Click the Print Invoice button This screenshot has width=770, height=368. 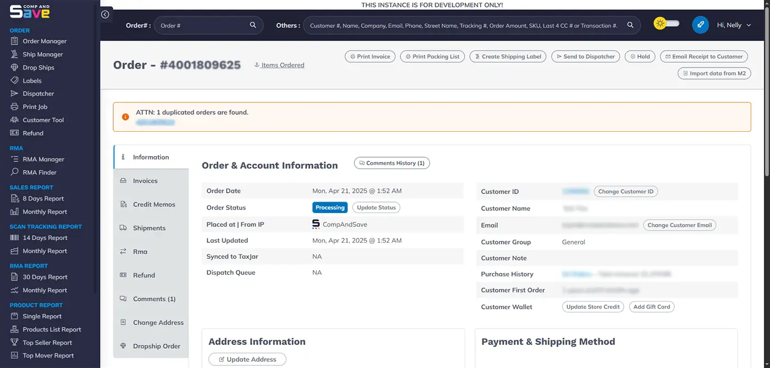point(370,56)
